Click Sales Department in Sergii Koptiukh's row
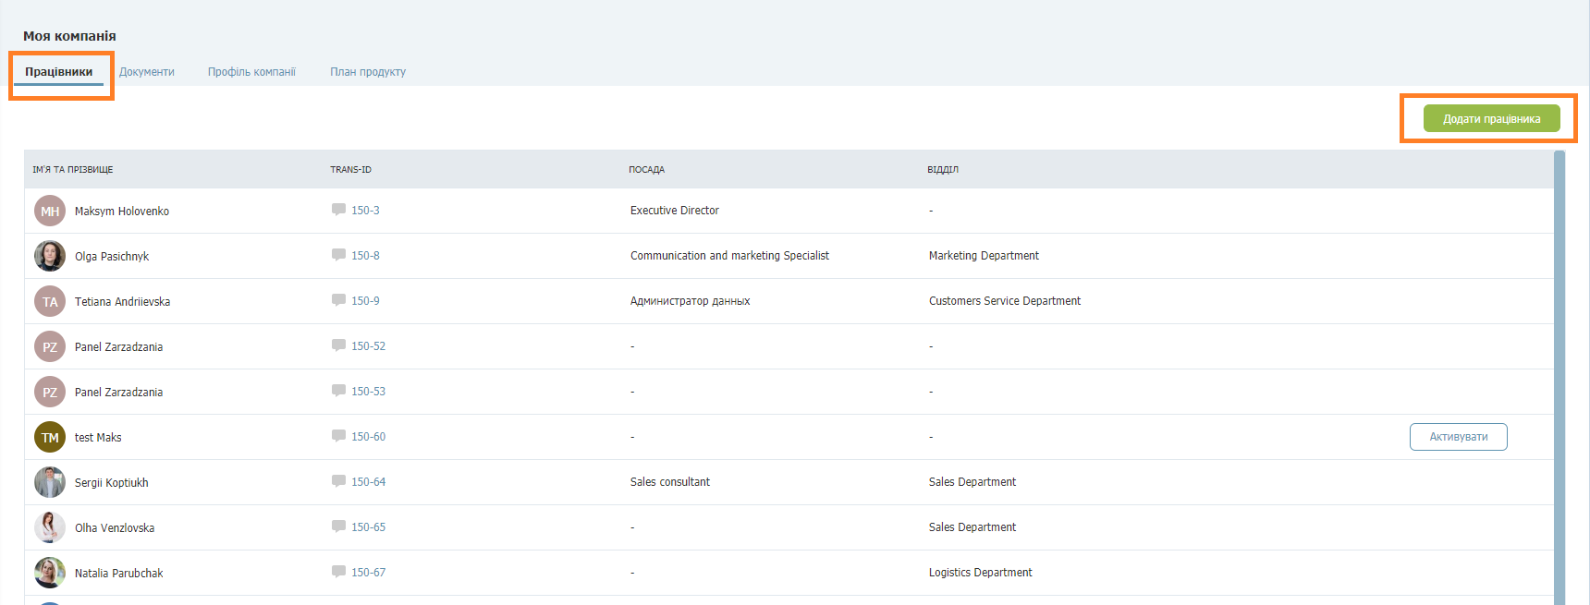 [x=972, y=482]
